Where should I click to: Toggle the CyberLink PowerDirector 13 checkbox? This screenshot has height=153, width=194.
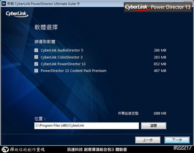coord(36,64)
